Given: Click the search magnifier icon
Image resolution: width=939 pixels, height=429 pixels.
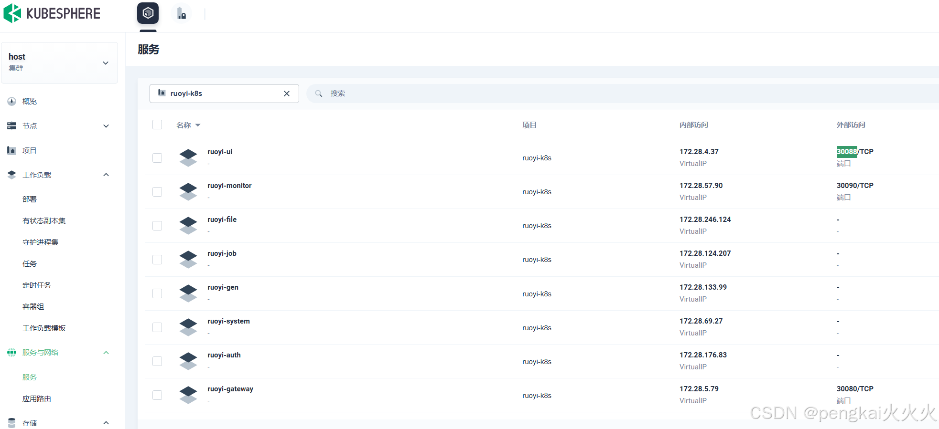Looking at the screenshot, I should [319, 94].
